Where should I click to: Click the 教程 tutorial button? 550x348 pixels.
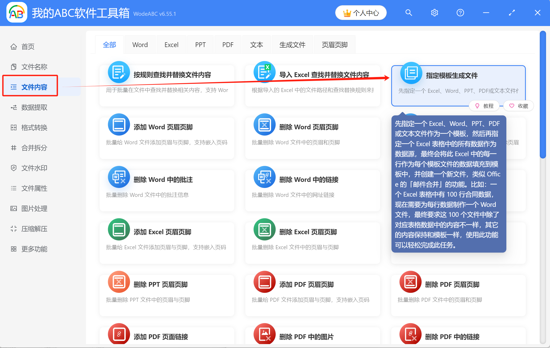[484, 106]
